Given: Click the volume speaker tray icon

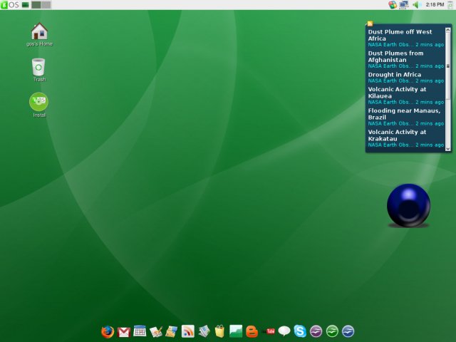Looking at the screenshot, I should pyautogui.click(x=416, y=5).
